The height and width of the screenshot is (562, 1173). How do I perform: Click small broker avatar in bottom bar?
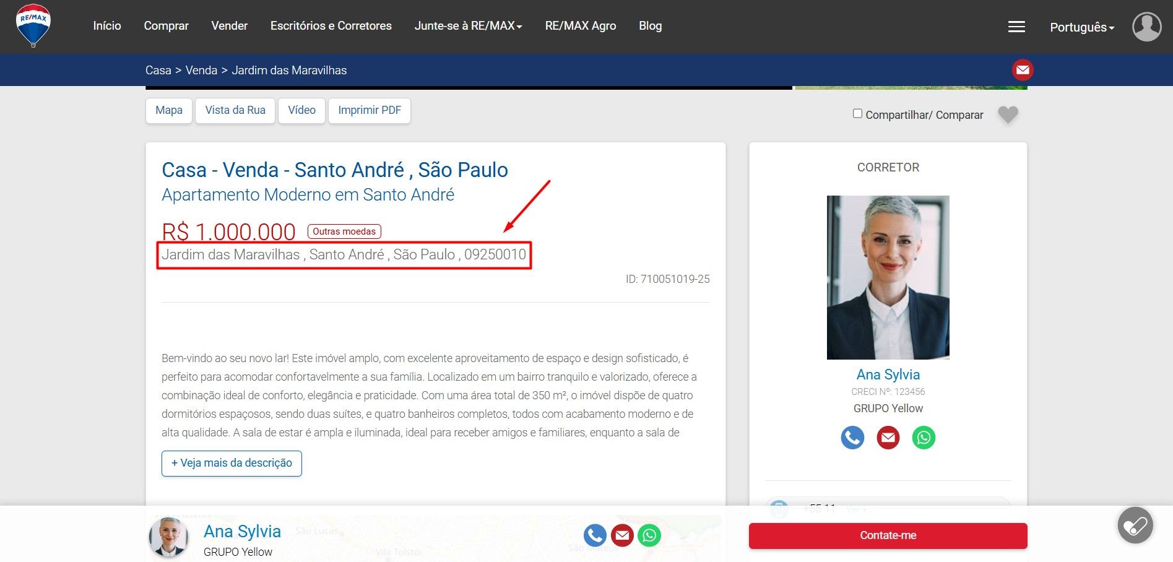point(168,537)
